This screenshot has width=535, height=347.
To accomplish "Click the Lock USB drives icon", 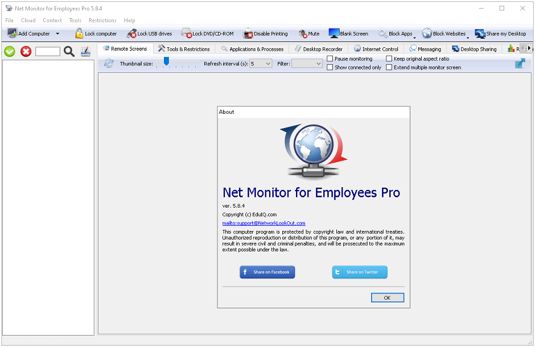I will [131, 34].
